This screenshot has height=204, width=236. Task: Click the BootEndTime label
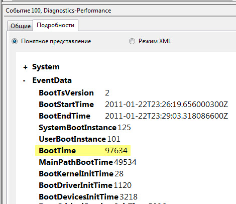click(65, 116)
